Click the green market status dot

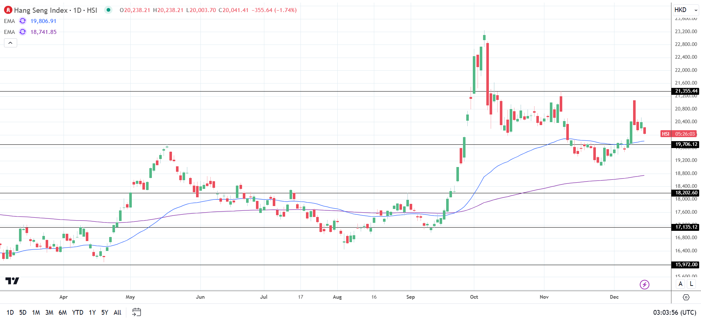[x=108, y=10]
